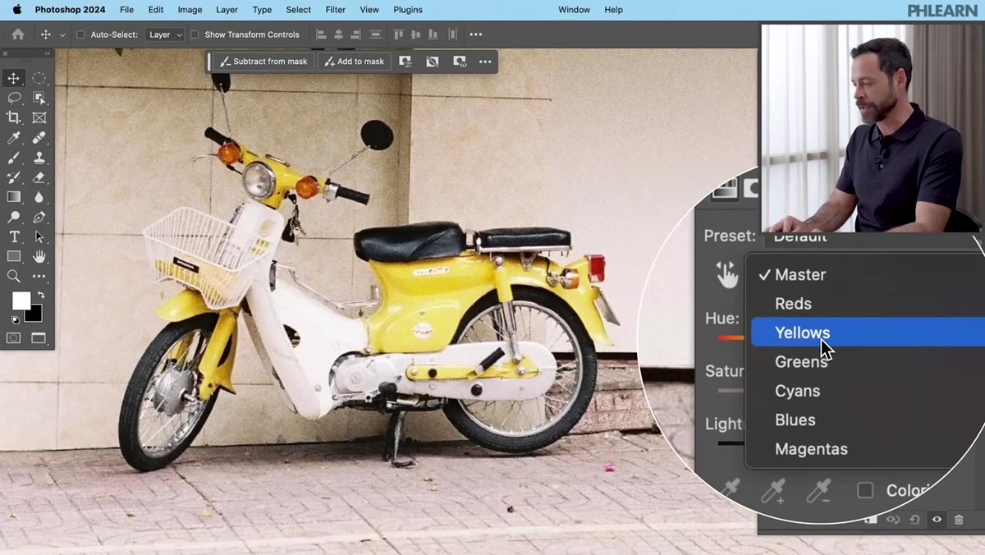Screen dimensions: 985x555
Task: Swap foreground and background colors
Action: point(40,295)
